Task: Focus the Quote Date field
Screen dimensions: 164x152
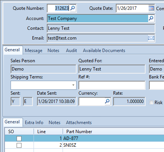Action: [132, 8]
